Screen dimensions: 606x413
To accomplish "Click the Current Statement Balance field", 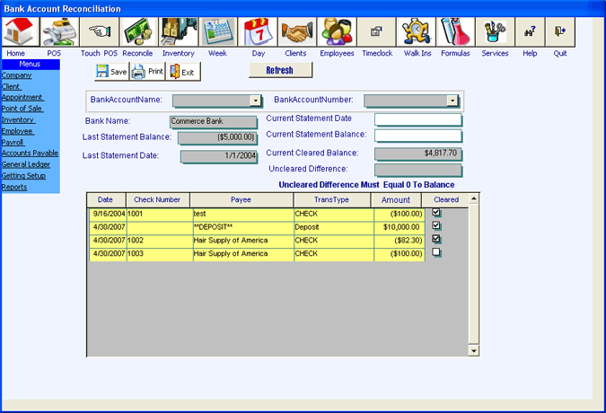I will click(x=417, y=136).
